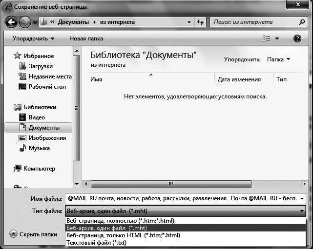This screenshot has width=313, height=249.
Task: Click the Скрыть папки button
Action: 33,234
